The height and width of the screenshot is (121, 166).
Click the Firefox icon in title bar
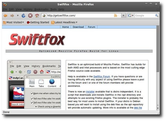5,4
